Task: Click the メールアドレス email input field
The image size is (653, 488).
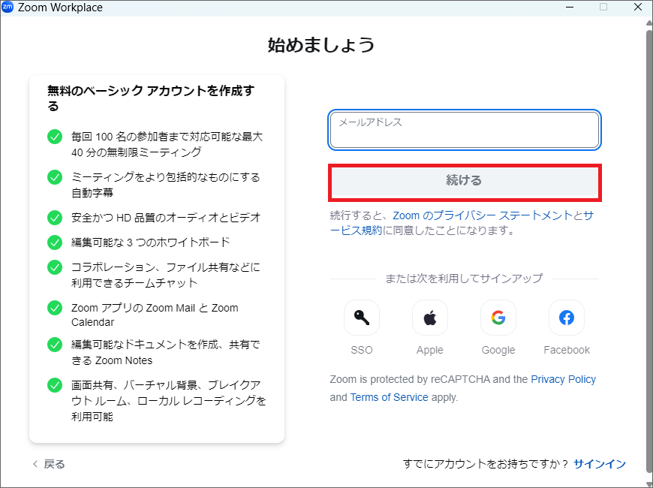Action: click(x=465, y=130)
